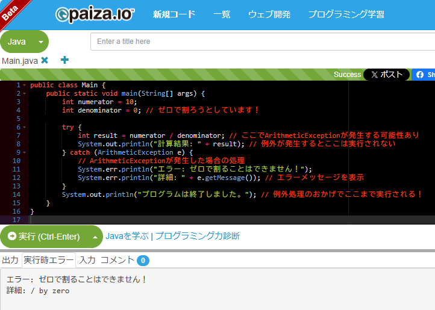Screen dimensions: 435x310
Task: Close the Main.java file tab
Action: click(x=45, y=60)
